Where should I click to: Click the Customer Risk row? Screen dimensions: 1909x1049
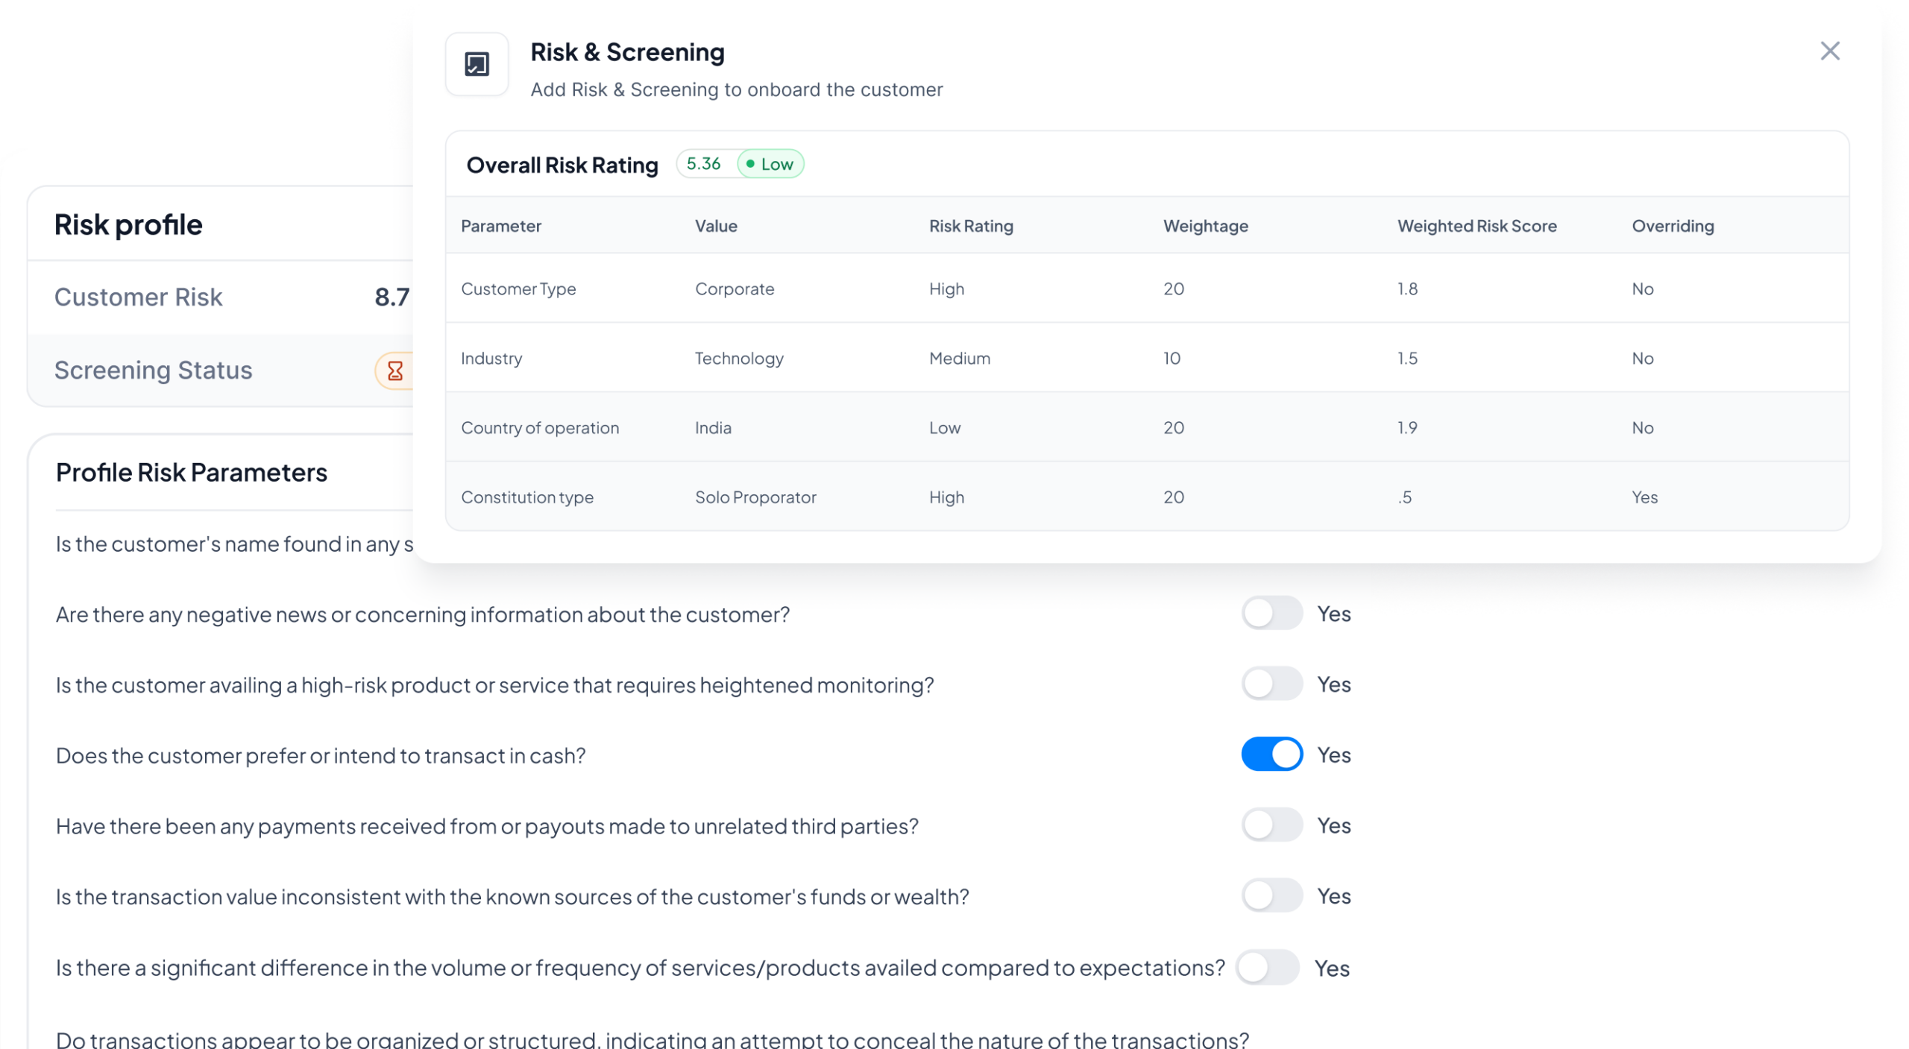point(139,297)
